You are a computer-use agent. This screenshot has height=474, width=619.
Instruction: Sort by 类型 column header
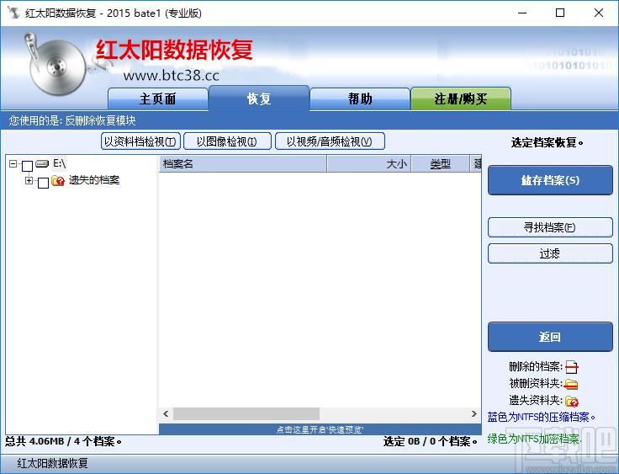[441, 163]
